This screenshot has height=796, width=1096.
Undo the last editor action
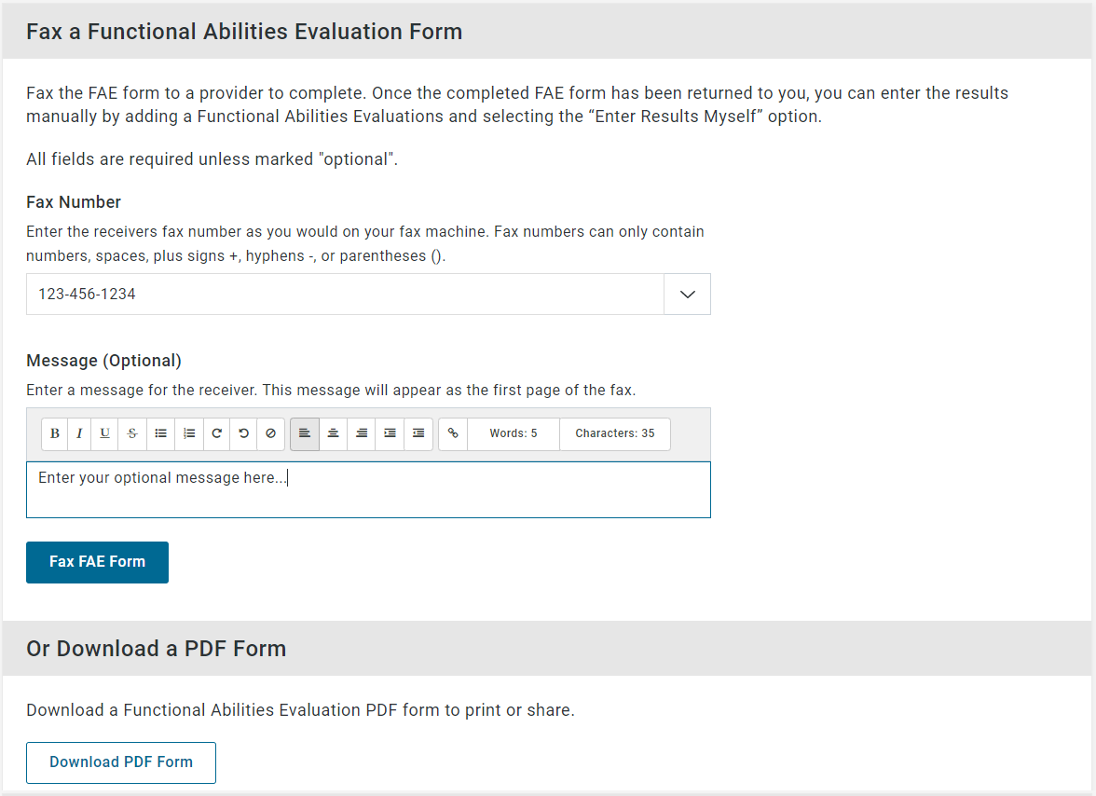[x=243, y=433]
